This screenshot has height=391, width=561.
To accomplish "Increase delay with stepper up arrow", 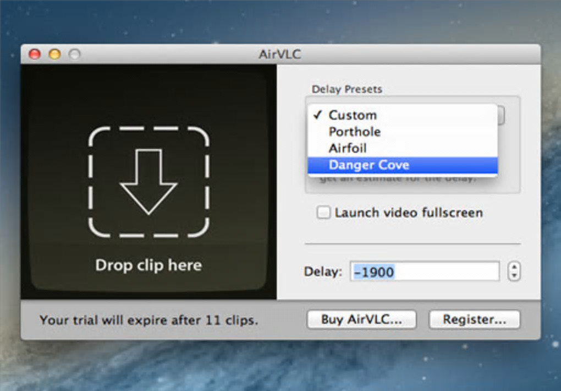I will pyautogui.click(x=514, y=267).
